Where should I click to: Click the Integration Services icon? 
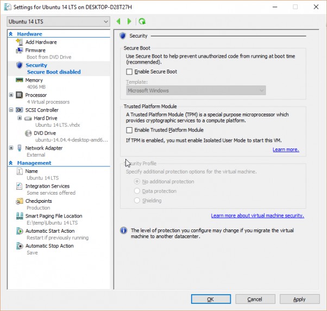[x=20, y=186]
